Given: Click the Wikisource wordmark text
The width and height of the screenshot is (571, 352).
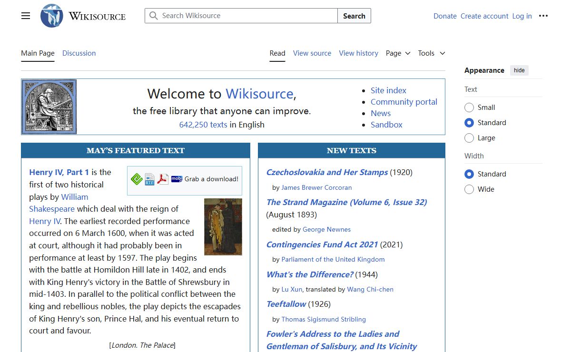Looking at the screenshot, I should (x=97, y=16).
